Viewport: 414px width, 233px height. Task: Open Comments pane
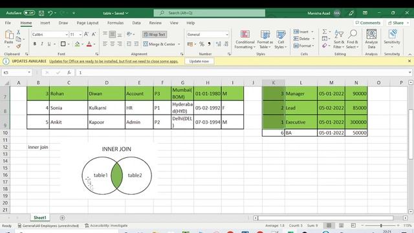[x=368, y=23]
